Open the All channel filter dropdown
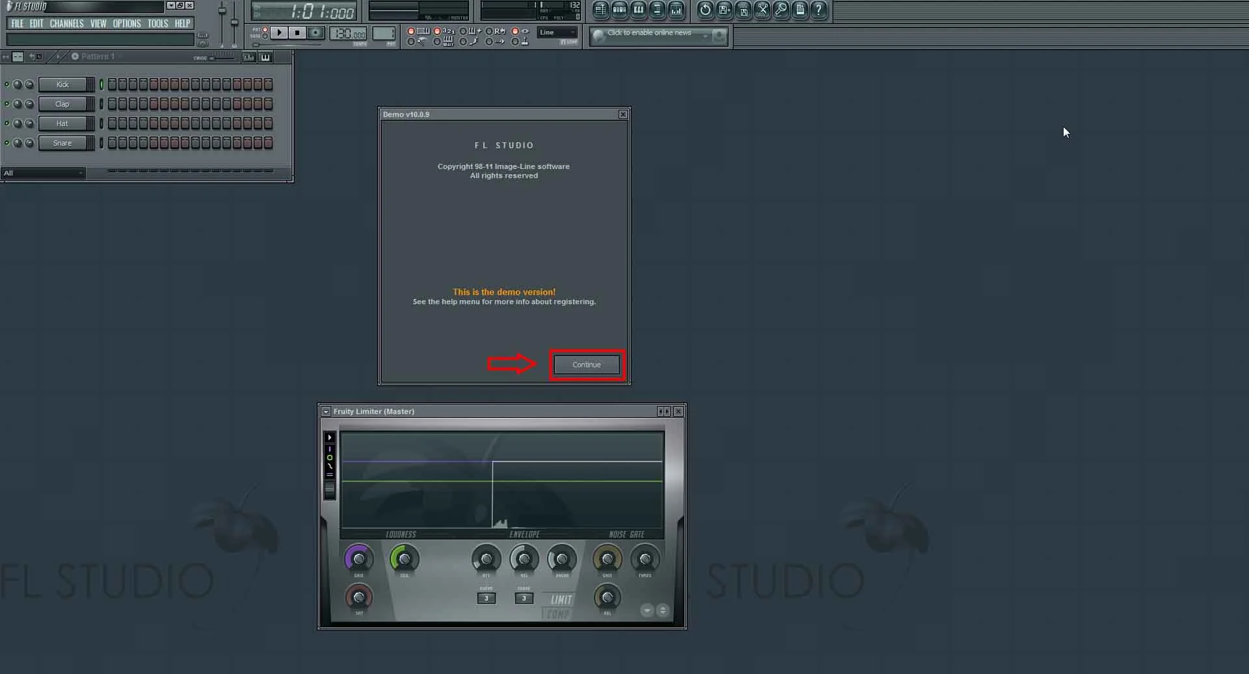Image resolution: width=1249 pixels, height=674 pixels. (x=43, y=173)
